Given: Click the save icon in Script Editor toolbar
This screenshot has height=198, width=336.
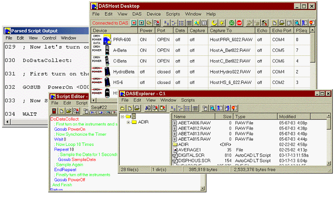Looking at the screenshot, I should coord(76,111).
